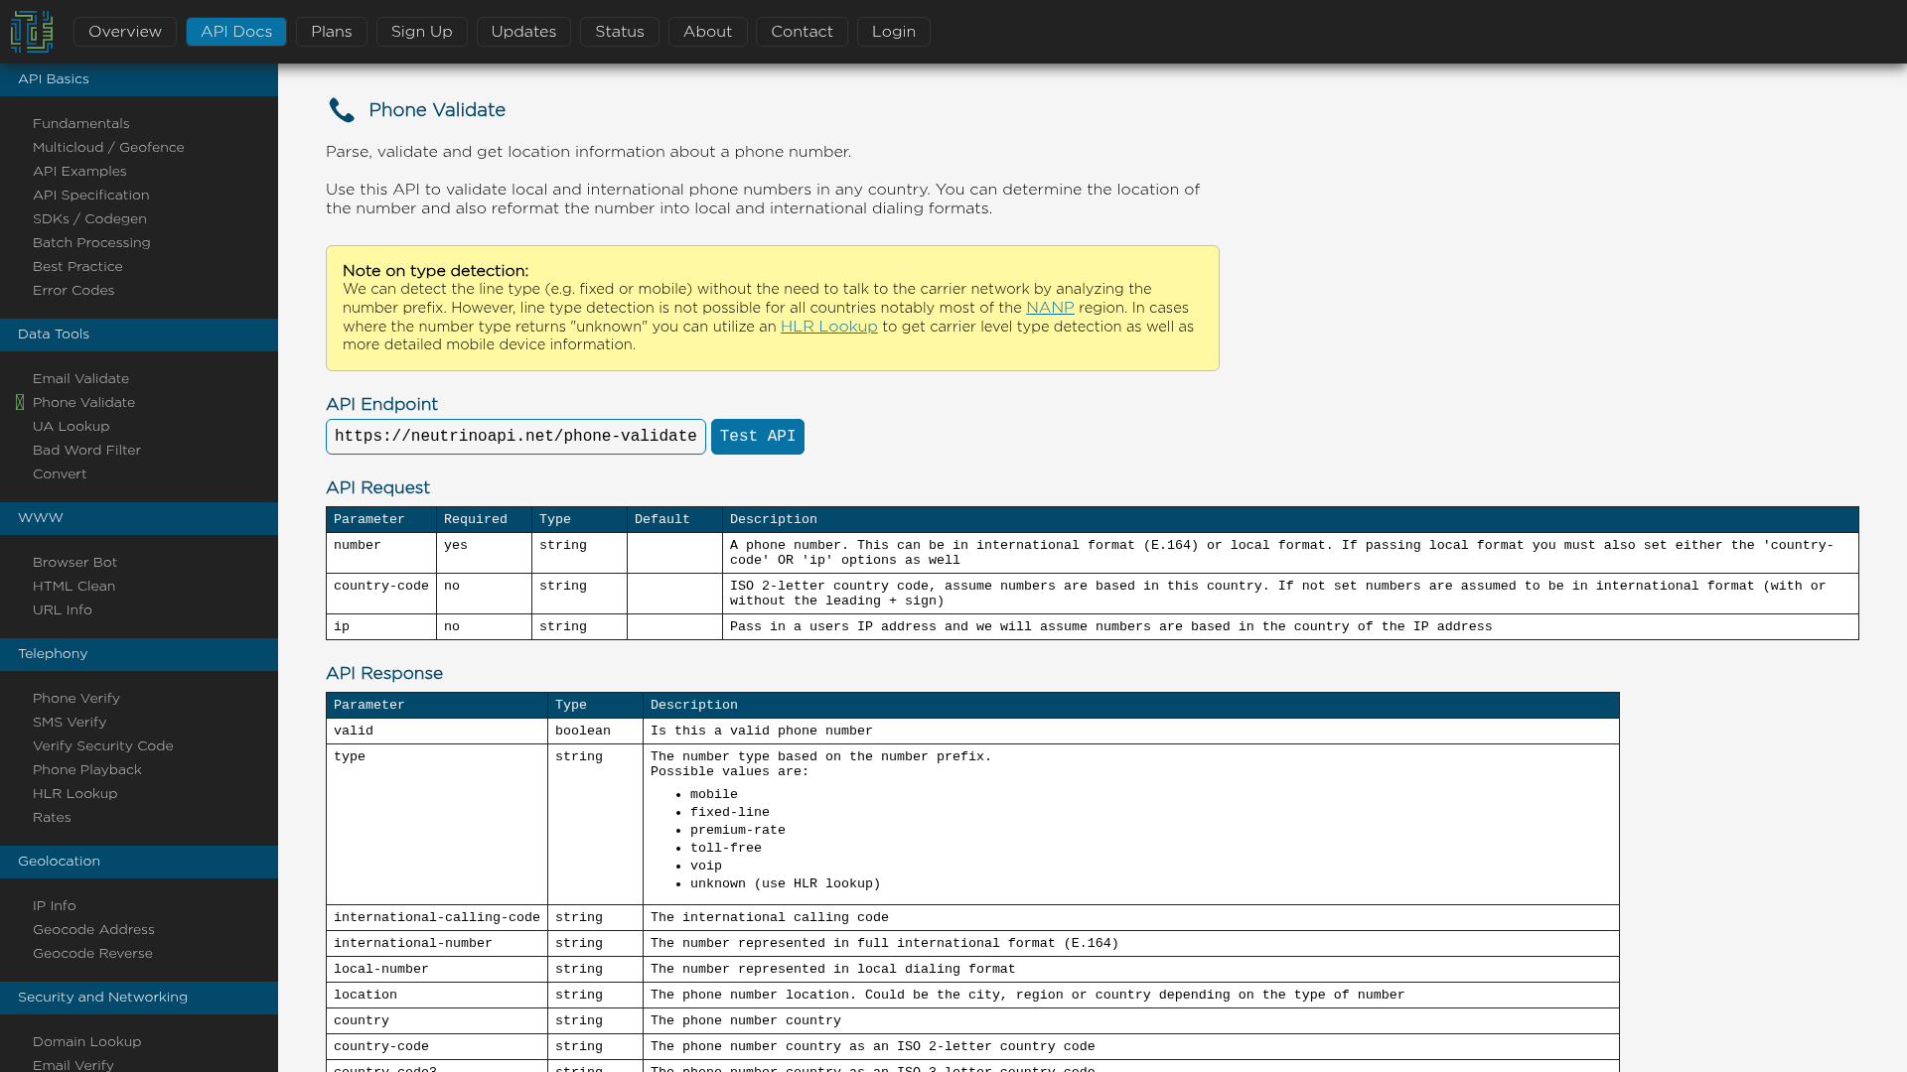Click the 'toll-free' list item
This screenshot has height=1072, width=1907.
click(726, 849)
